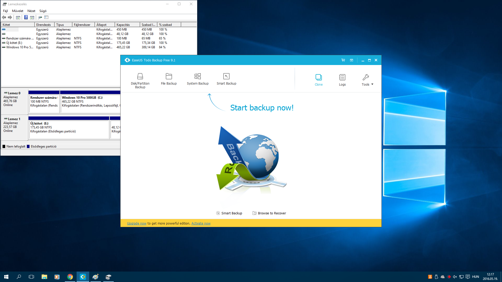Click the Upgrade now link
The image size is (502, 282).
137,224
